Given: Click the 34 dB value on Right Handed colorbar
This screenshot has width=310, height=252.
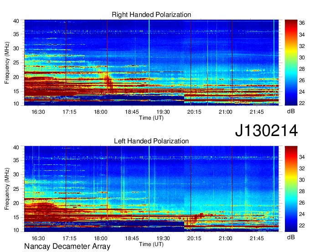Looking at the screenshot, I should [x=302, y=35].
